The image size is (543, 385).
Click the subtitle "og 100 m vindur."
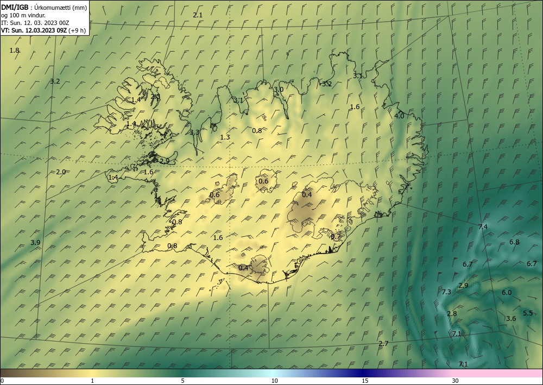click(x=23, y=15)
